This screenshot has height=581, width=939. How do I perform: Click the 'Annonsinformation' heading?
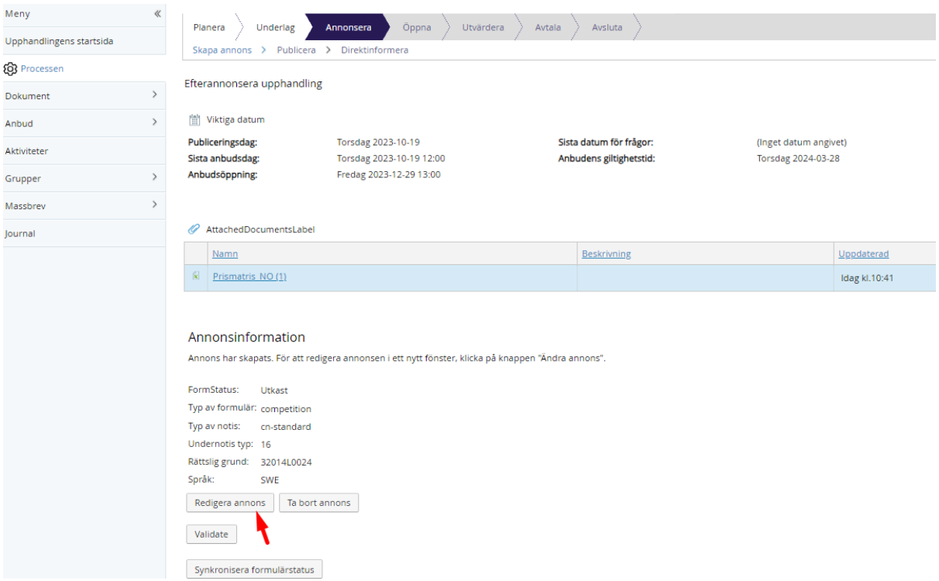click(246, 338)
